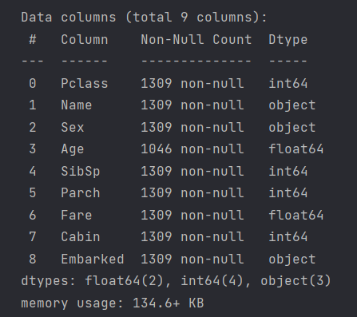Click the 'Age' column name
Screen dimensions: 357x317
tap(73, 149)
